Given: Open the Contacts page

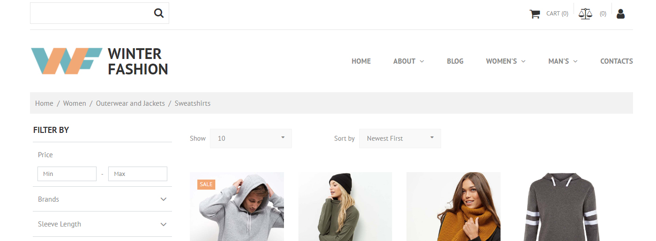Looking at the screenshot, I should (x=616, y=61).
